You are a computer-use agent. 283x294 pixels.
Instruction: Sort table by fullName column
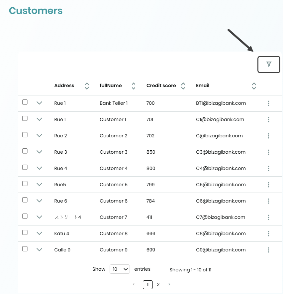pyautogui.click(x=133, y=86)
